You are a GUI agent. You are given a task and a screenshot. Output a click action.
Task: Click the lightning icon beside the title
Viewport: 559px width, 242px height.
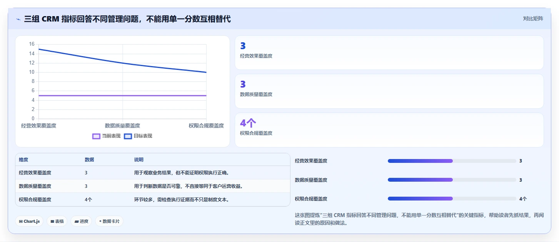[x=18, y=19]
